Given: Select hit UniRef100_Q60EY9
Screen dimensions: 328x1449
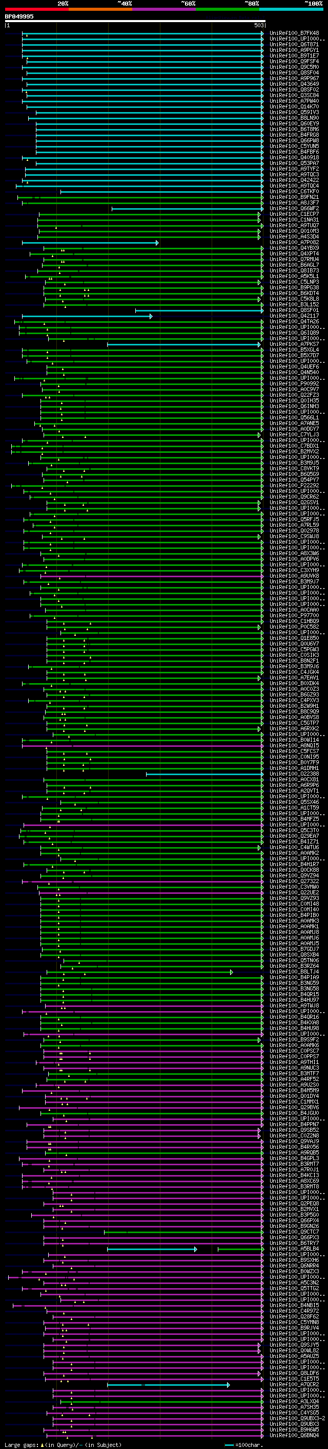Looking at the screenshot, I should click(x=294, y=123).
